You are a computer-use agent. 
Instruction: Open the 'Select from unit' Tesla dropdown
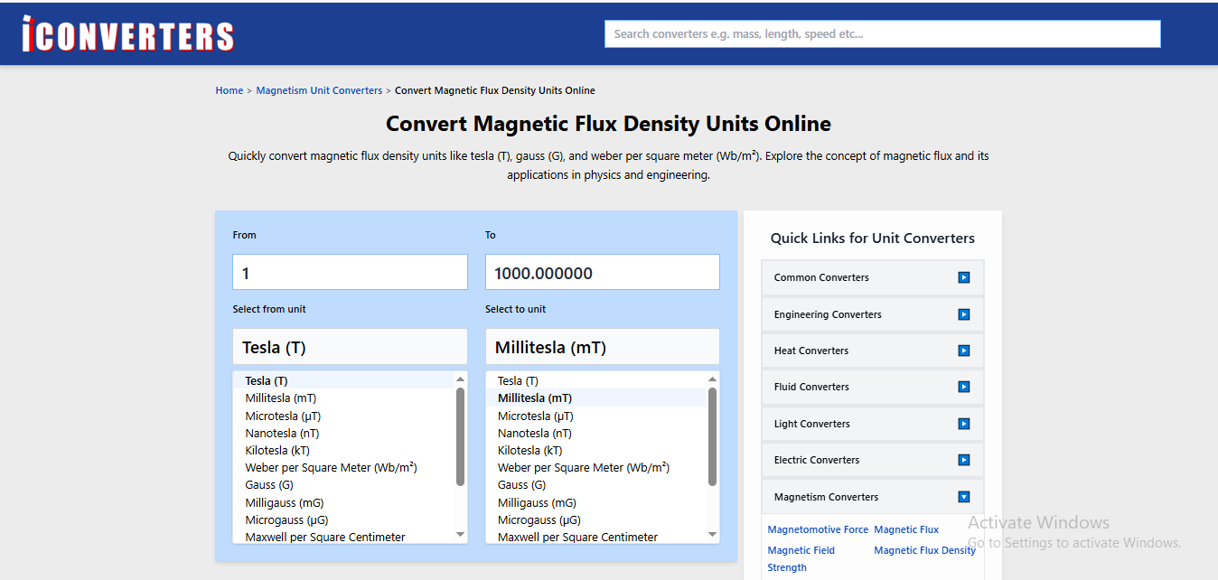pyautogui.click(x=350, y=346)
